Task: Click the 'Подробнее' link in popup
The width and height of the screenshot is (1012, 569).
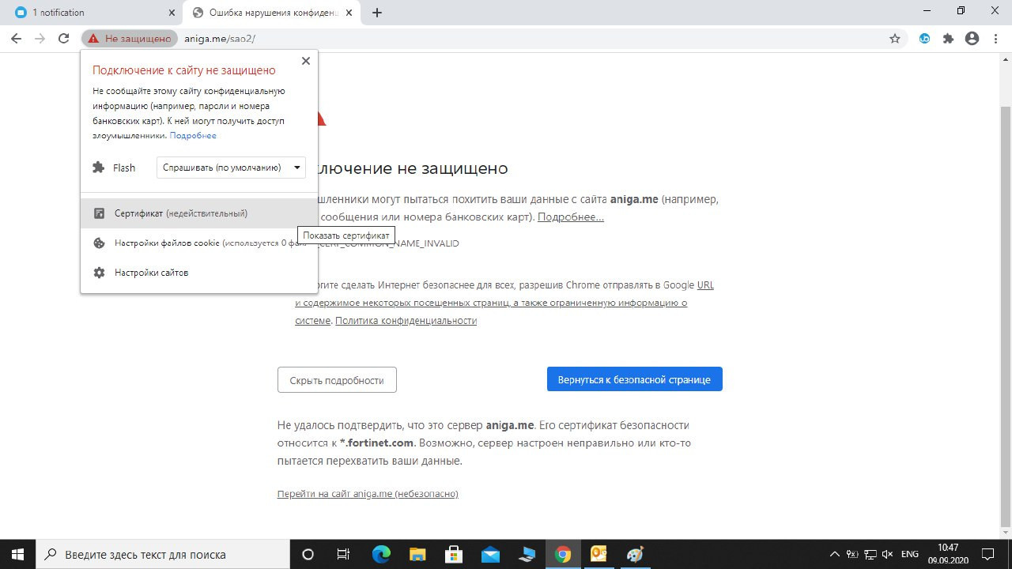Action: pos(193,136)
